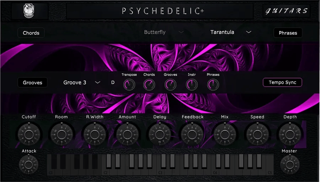Toggle the Phrases button
This screenshot has height=182, width=320.
click(288, 33)
